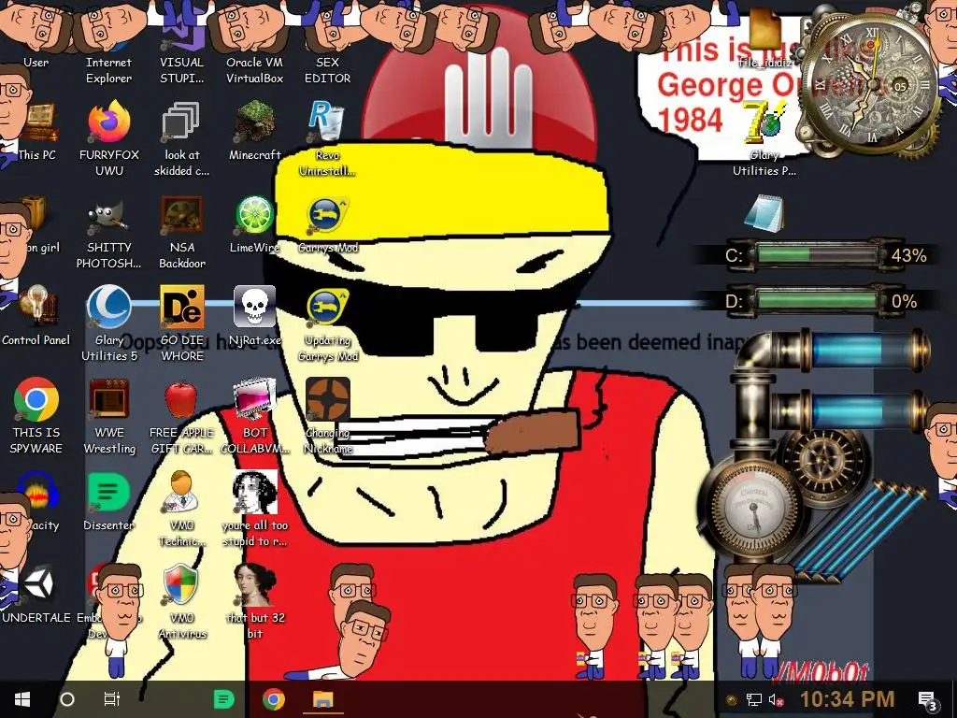
Task: Open the Updating Garrys Mod shortcut
Action: coord(327,308)
